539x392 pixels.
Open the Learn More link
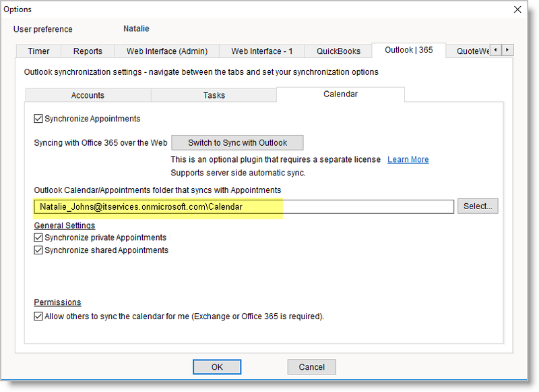tap(408, 159)
